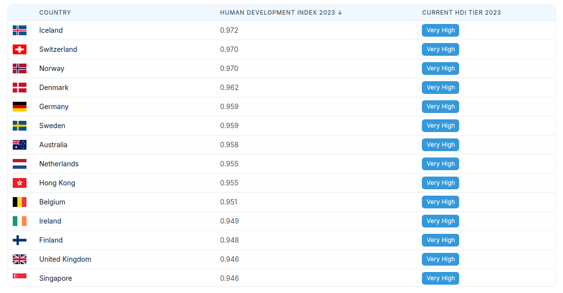Select the Sweden country name
This screenshot has width=563, height=293.
click(52, 126)
